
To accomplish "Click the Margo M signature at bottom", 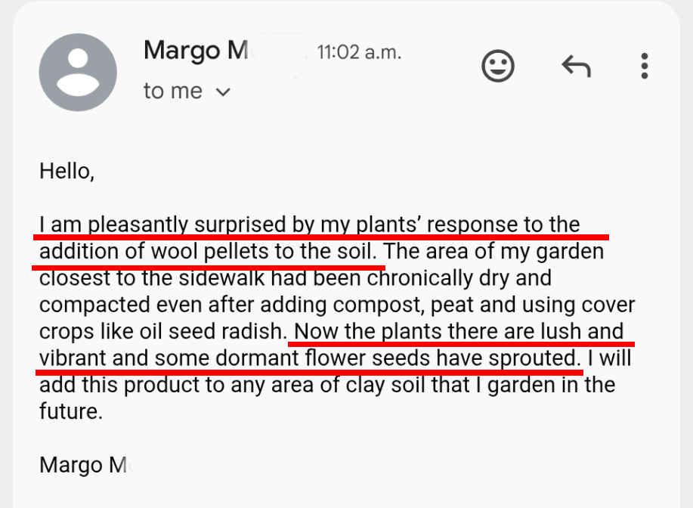I will pos(86,465).
